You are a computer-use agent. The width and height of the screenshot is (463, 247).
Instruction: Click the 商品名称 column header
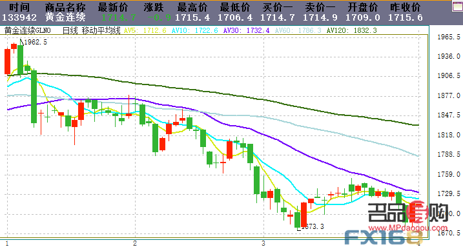pos(65,7)
